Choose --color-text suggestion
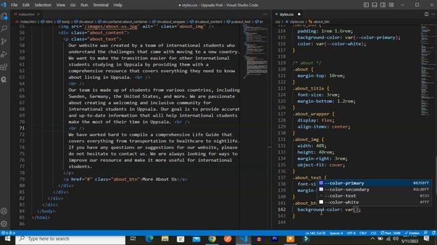 pos(375,196)
